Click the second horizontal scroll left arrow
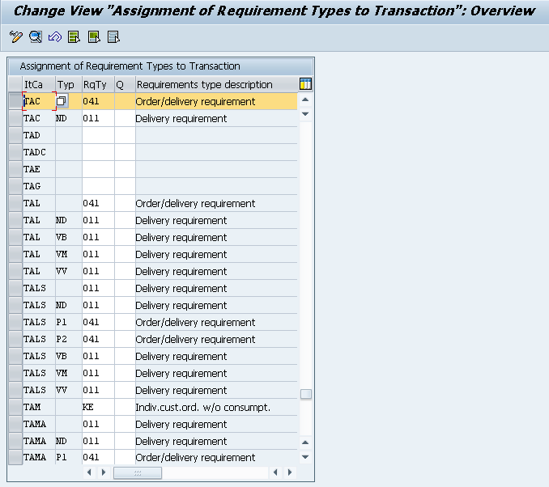 [275, 472]
